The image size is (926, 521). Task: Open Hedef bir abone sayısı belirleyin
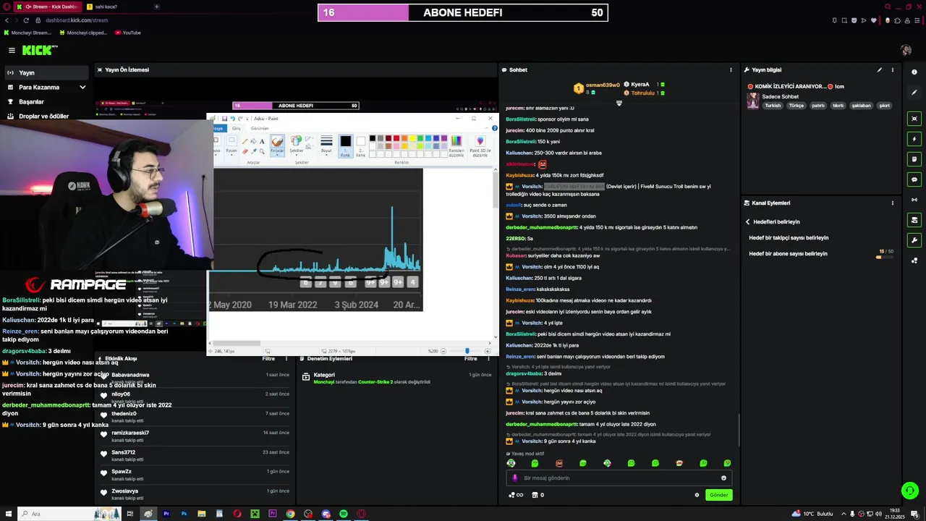pos(788,254)
